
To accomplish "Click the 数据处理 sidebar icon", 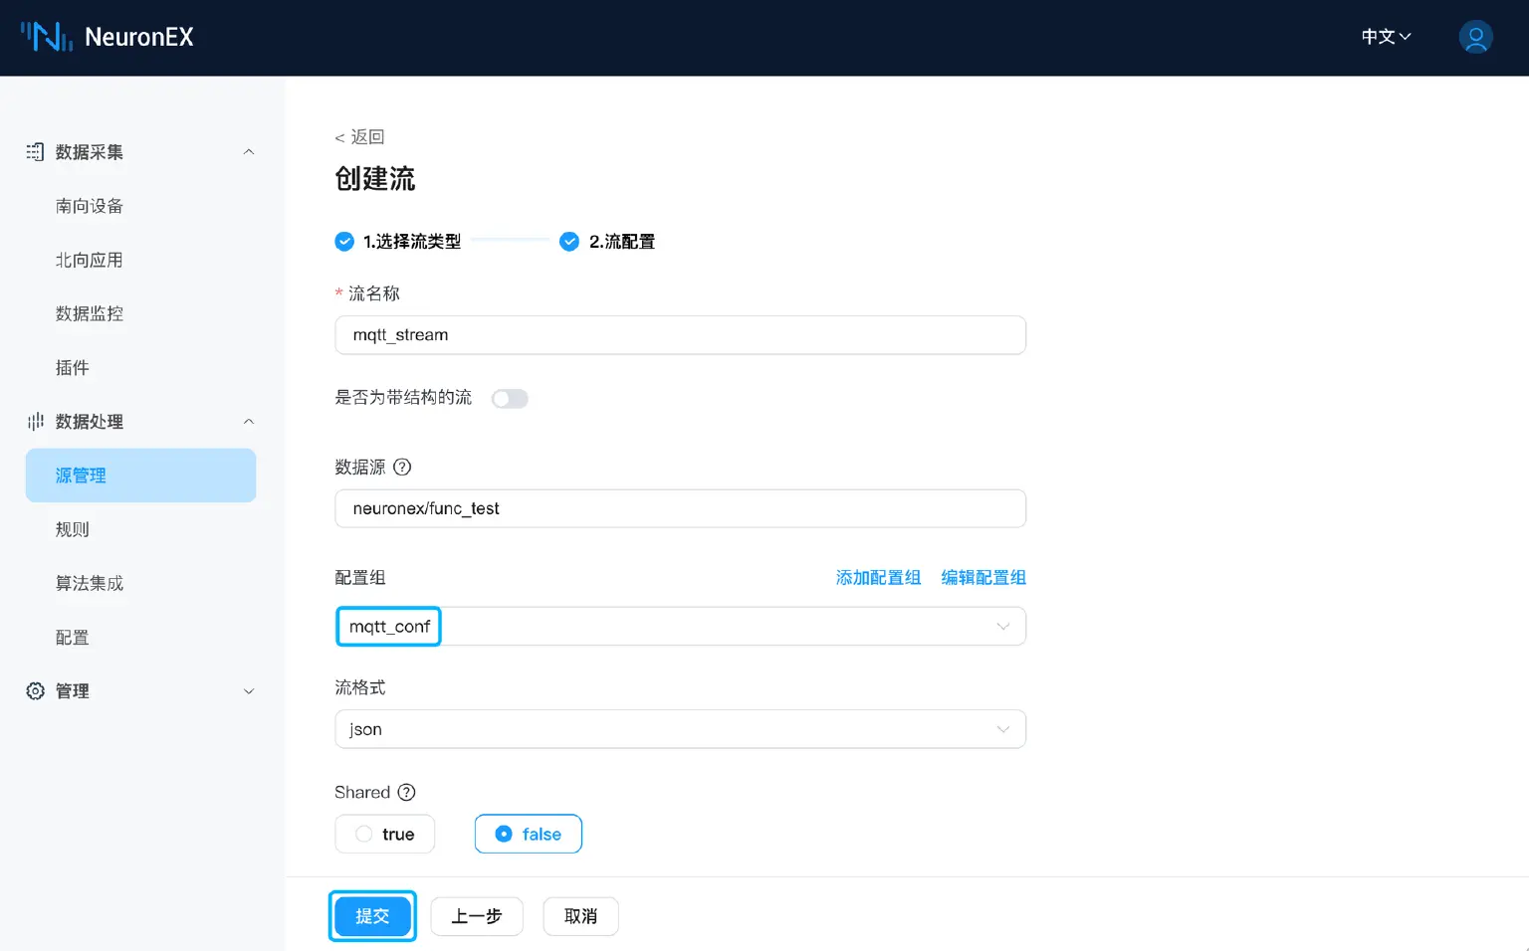I will tap(35, 421).
